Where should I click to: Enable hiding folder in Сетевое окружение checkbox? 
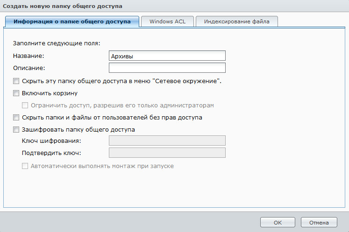pos(17,81)
